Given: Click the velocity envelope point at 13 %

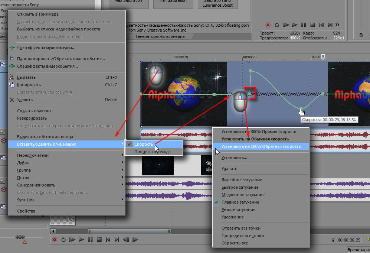Looking at the screenshot, I should point(301,108).
